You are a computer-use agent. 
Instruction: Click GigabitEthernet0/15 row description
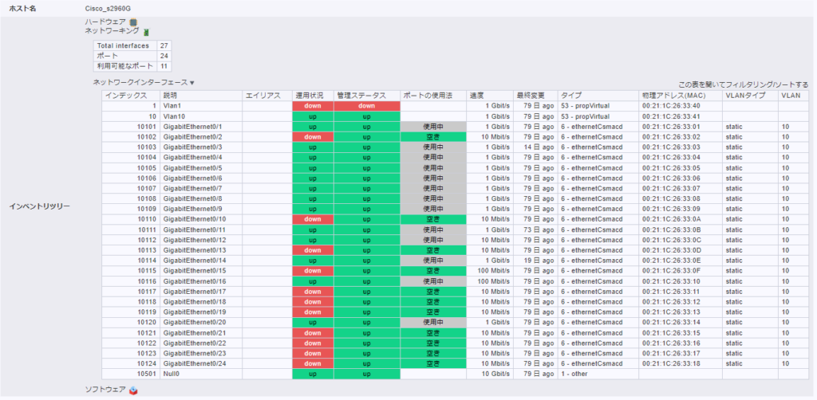200,270
